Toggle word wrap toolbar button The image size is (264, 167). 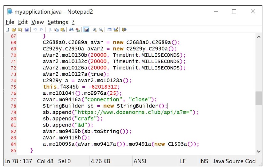point(86,30)
